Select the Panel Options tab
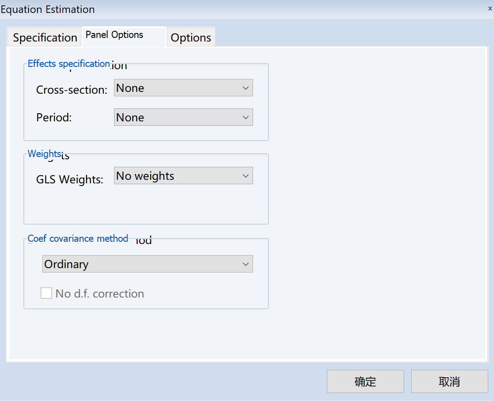The image size is (494, 401). point(114,35)
